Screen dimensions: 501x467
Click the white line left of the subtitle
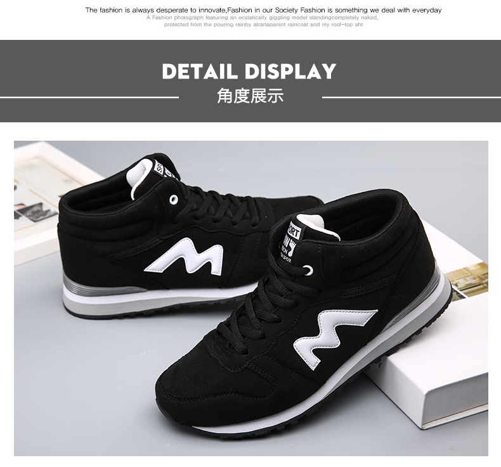tap(89, 98)
